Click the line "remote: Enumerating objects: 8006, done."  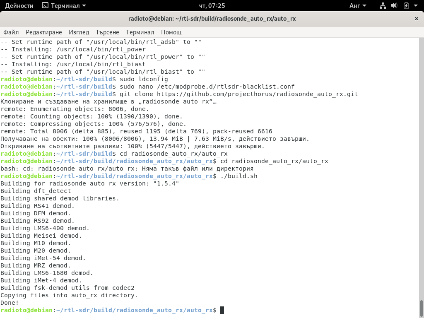click(75, 109)
